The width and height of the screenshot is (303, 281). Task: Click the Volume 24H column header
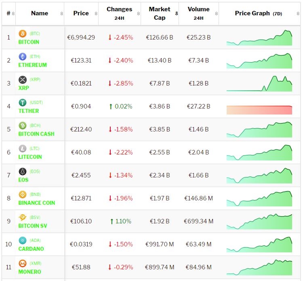tap(198, 13)
